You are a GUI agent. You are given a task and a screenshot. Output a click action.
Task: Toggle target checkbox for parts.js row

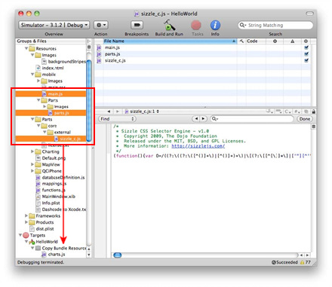(306, 53)
